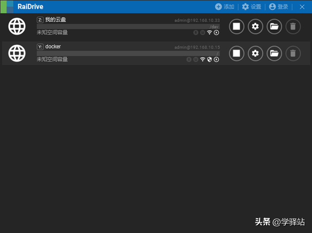Screen dimensions: 312x233
Task: Click address admin@192.168.10.33
Action: pos(197,20)
